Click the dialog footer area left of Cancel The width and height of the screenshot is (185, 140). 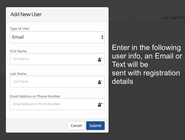[36, 126]
